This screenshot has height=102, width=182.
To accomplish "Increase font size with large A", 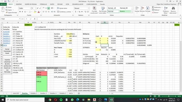I will (x=38, y=8).
